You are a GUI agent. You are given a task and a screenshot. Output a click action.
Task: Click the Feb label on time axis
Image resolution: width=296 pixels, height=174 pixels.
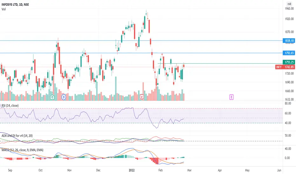tap(160, 170)
